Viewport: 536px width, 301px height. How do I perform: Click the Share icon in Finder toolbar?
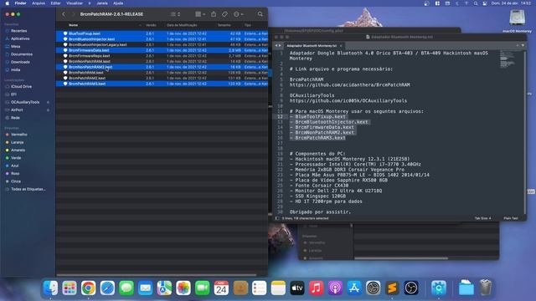(214, 14)
